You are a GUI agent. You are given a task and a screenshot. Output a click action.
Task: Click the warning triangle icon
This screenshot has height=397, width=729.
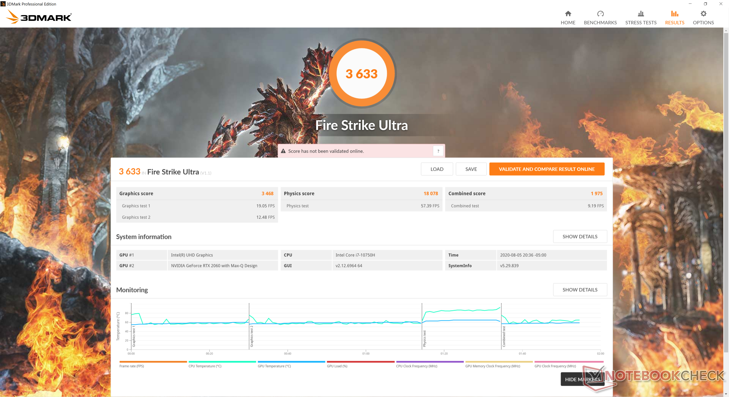[283, 151]
